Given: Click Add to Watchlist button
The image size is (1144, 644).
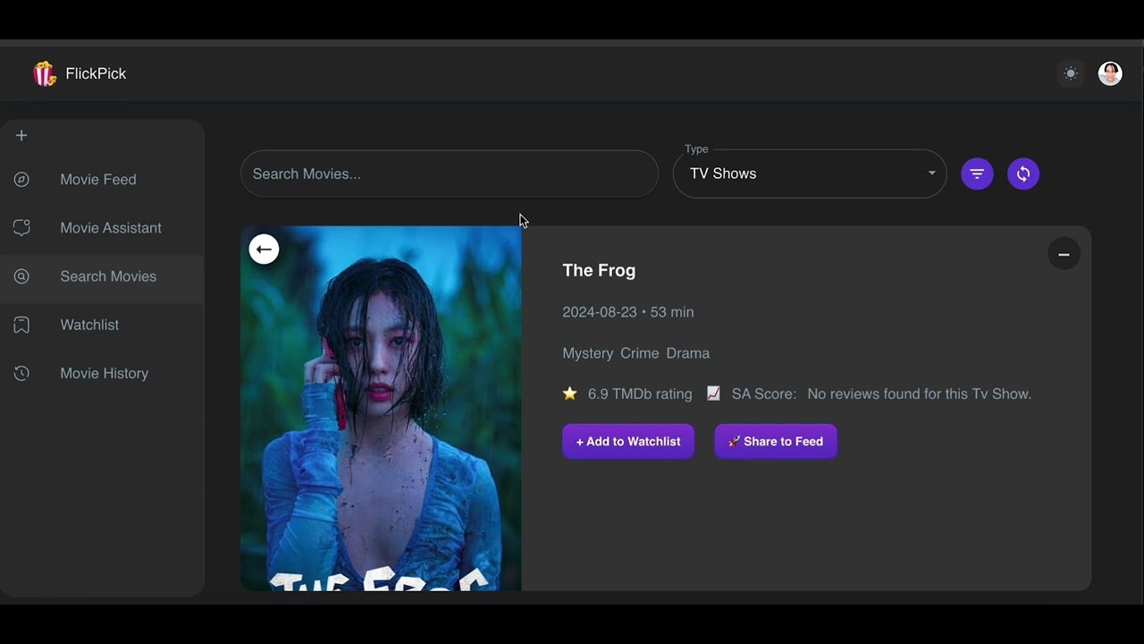Looking at the screenshot, I should point(628,441).
